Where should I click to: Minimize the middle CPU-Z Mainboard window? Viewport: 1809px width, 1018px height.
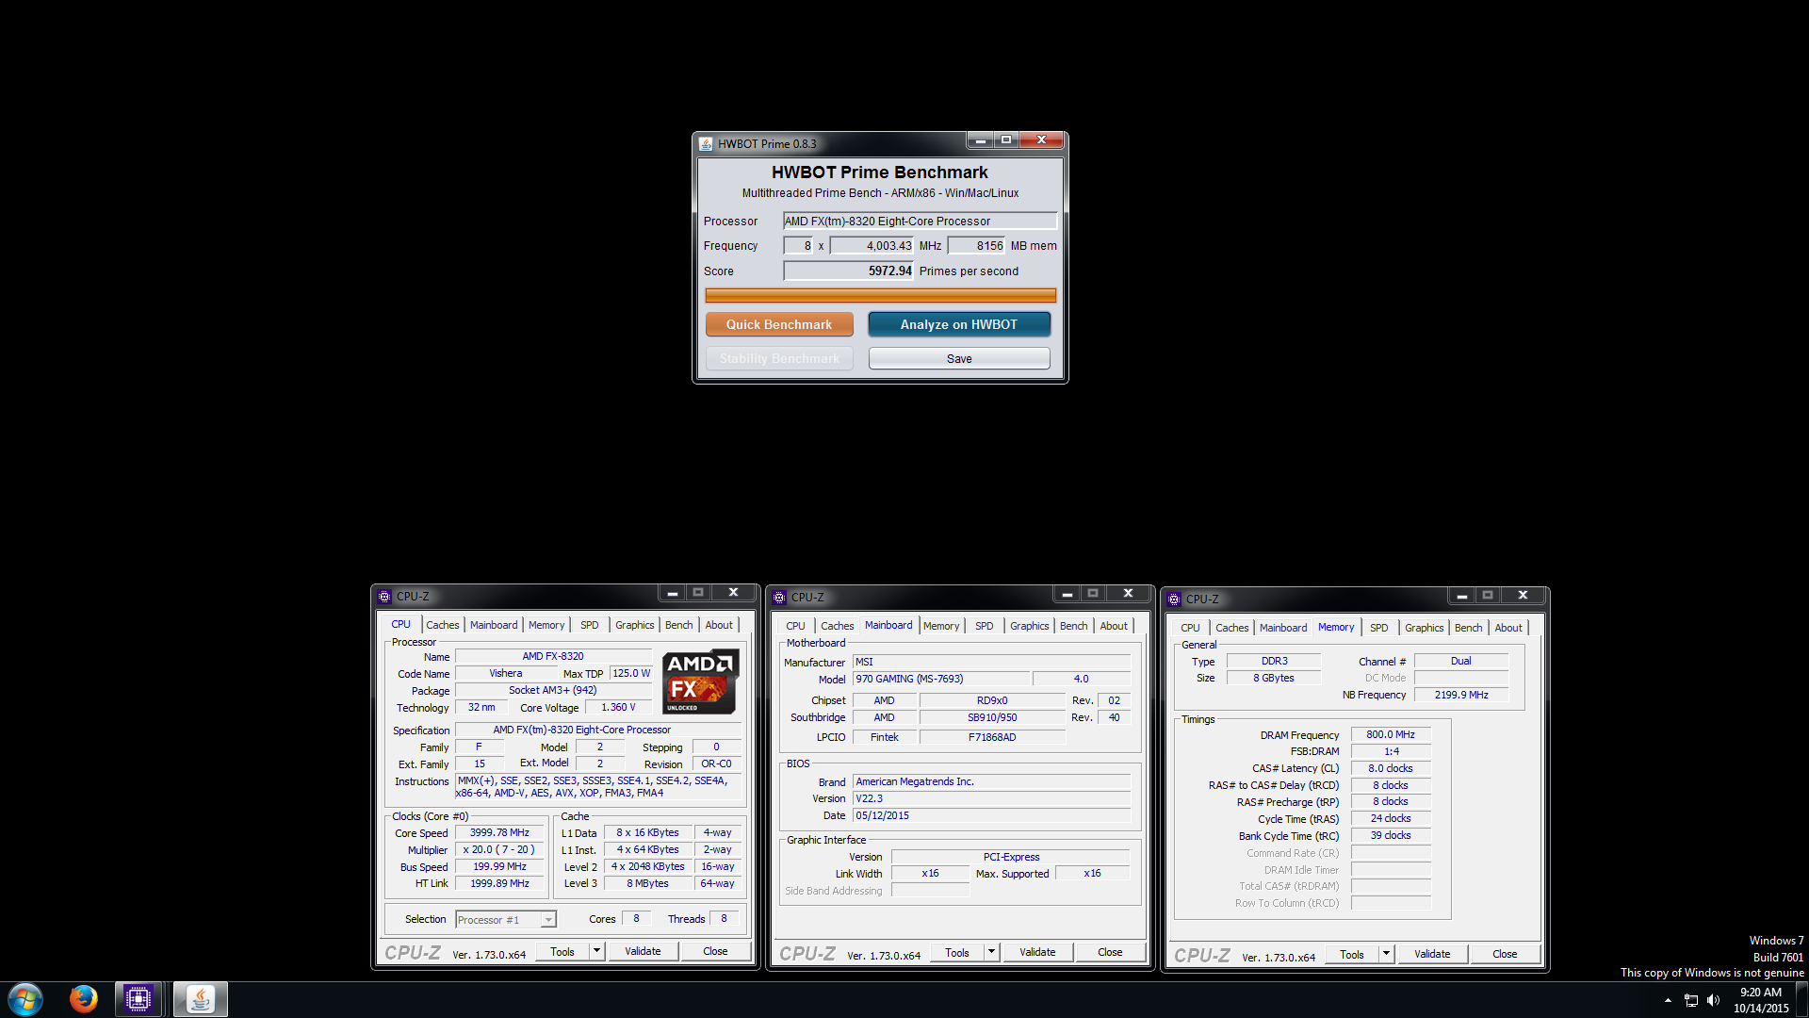(1067, 594)
